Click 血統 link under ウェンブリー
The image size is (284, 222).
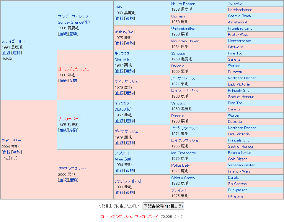(6, 152)
